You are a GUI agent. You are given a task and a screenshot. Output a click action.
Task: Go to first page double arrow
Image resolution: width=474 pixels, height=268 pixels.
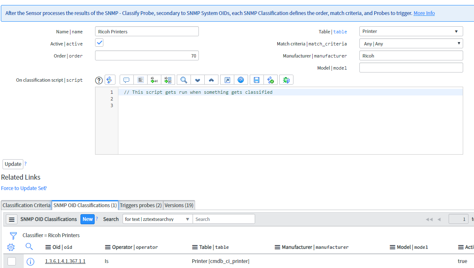(429, 219)
